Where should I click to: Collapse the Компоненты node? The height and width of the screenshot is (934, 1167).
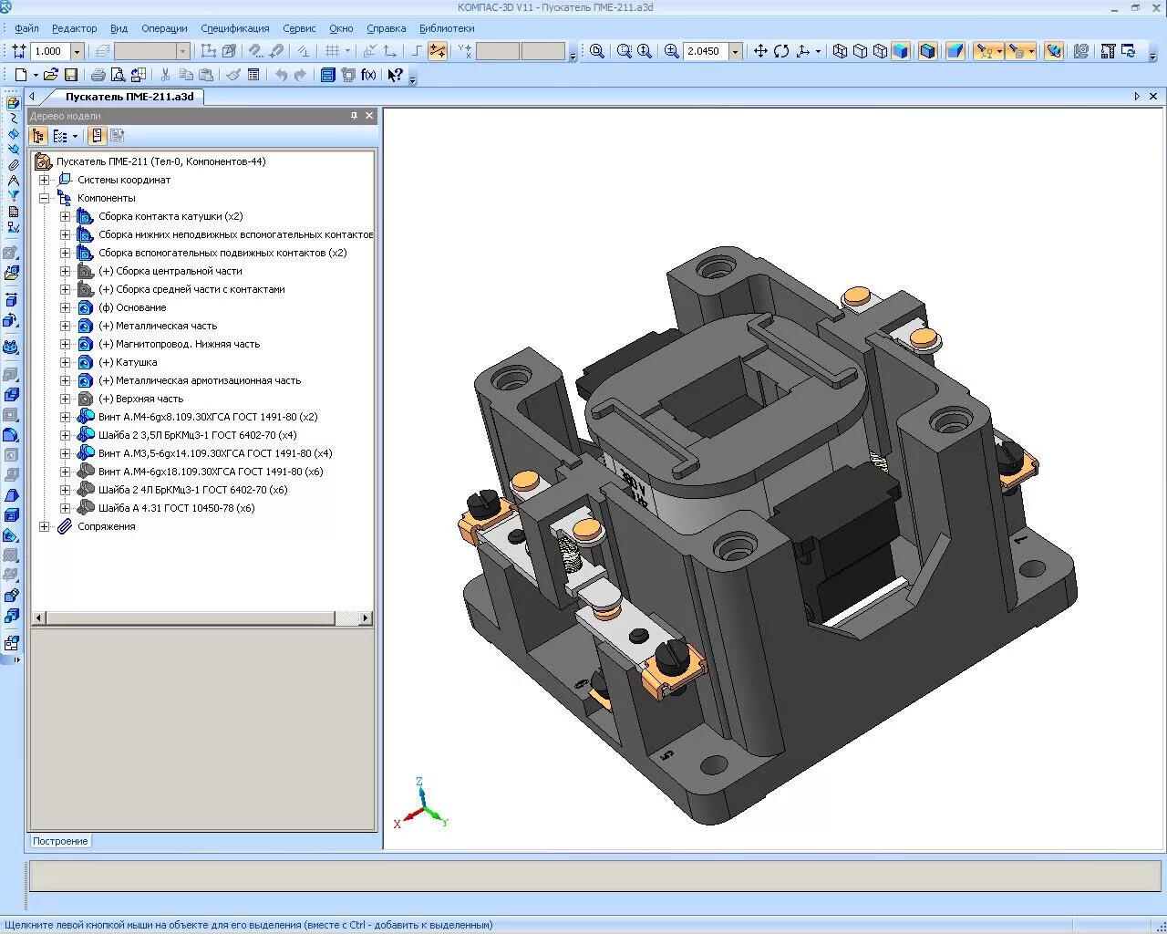pyautogui.click(x=44, y=198)
